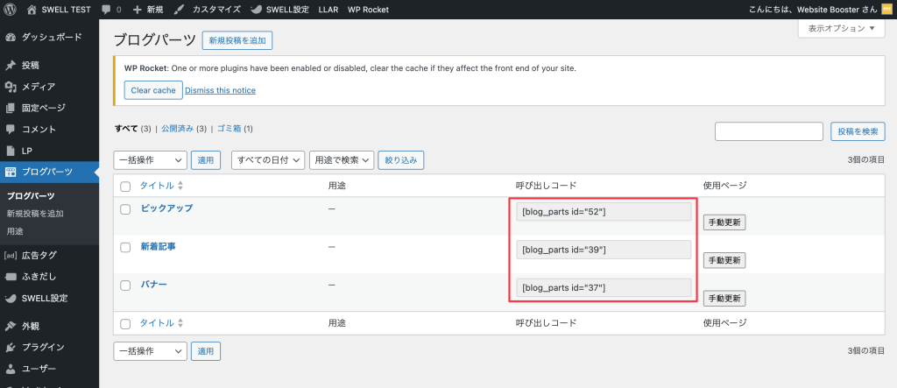The height and width of the screenshot is (388, 897).
Task: Click 手動更新 for ピックアップ row
Action: [724, 223]
